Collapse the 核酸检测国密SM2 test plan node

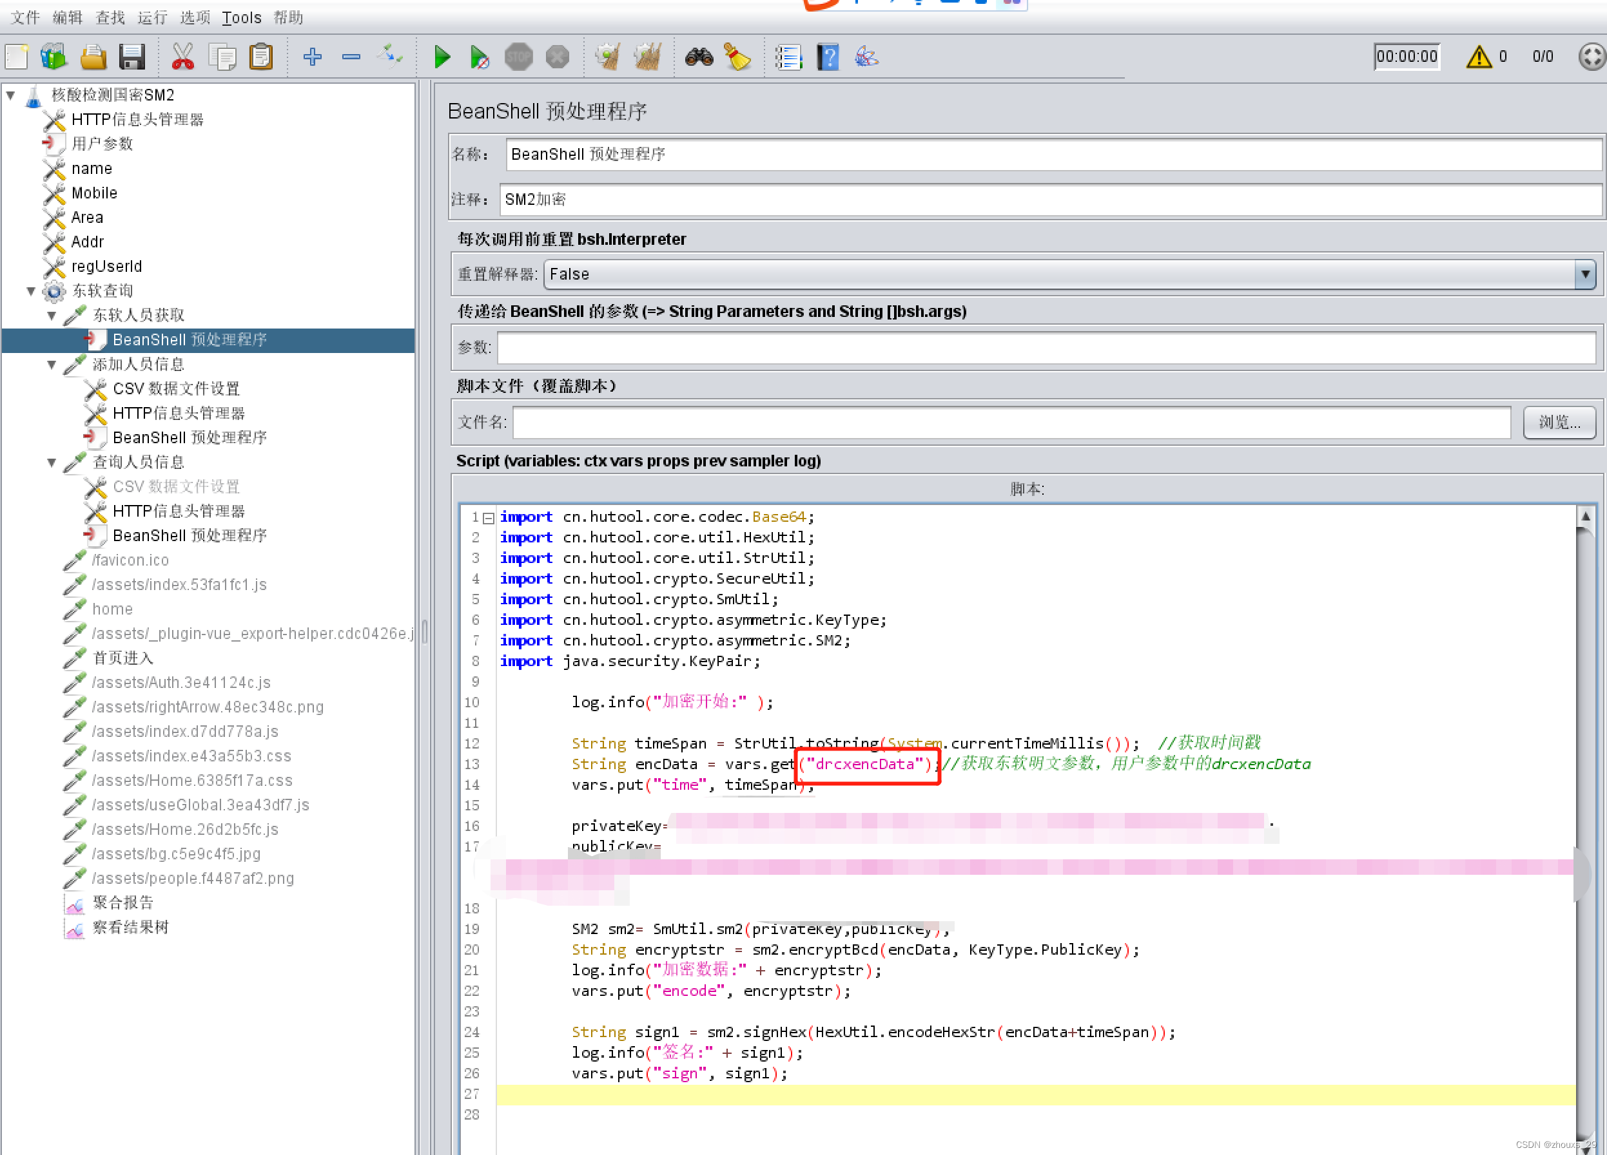(10, 94)
